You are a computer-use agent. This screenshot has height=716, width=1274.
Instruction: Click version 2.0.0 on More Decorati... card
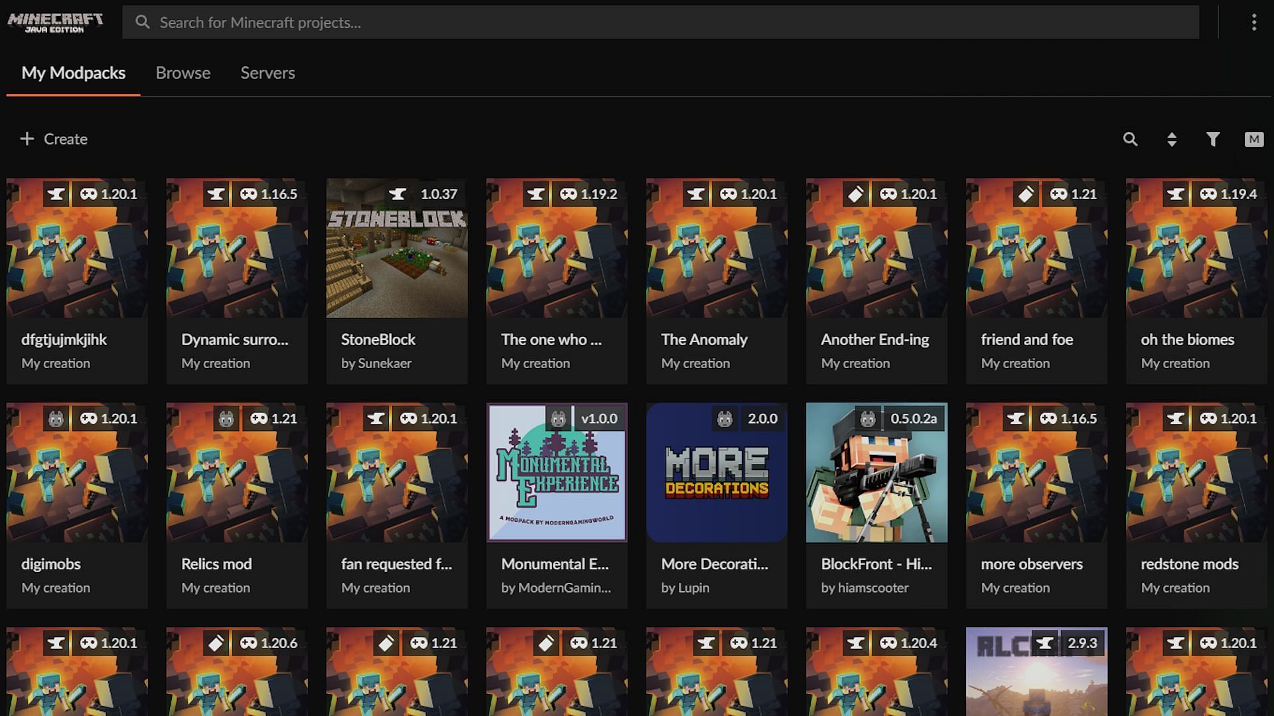point(762,419)
